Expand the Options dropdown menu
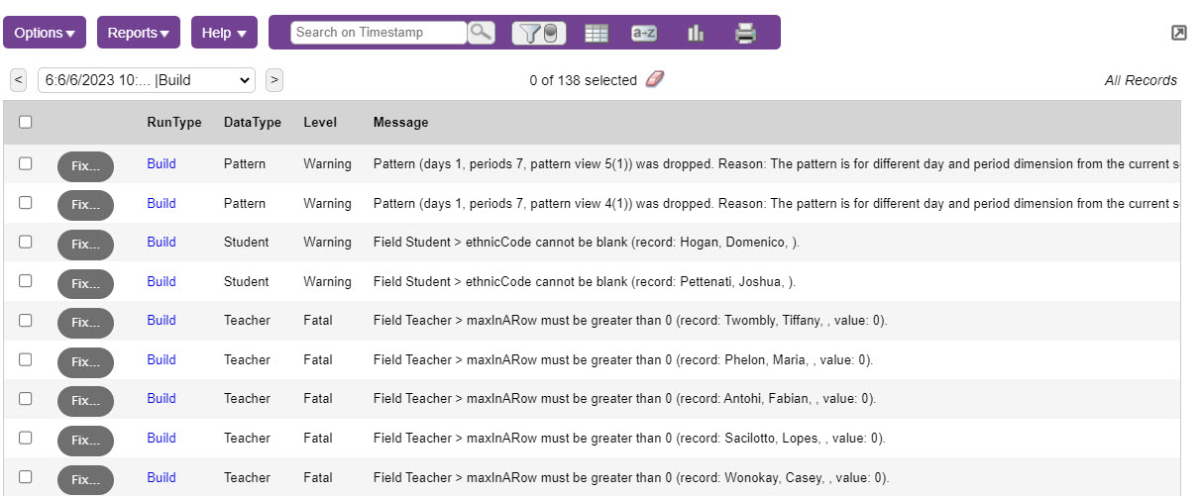The width and height of the screenshot is (1199, 496). (x=45, y=33)
